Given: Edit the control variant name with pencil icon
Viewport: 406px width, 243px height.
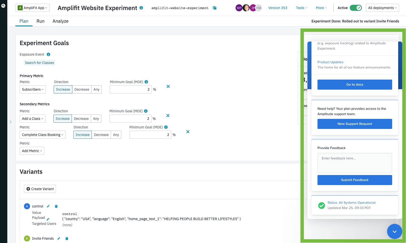Looking at the screenshot, I should click(x=48, y=206).
